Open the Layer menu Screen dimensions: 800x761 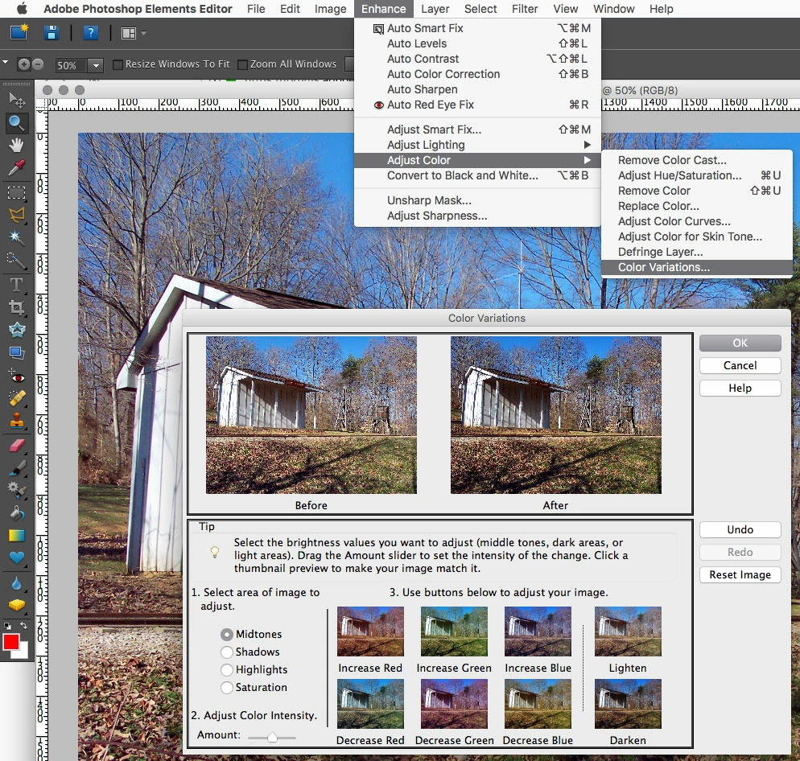coord(435,9)
